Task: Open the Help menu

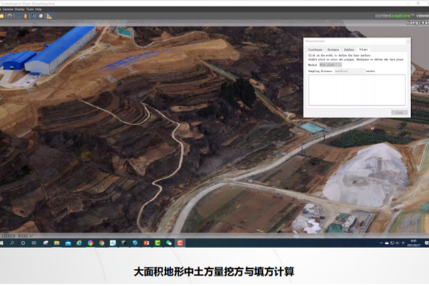Action: click(x=38, y=9)
